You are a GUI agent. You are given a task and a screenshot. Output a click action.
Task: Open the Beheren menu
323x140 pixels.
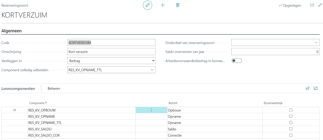pos(54,89)
